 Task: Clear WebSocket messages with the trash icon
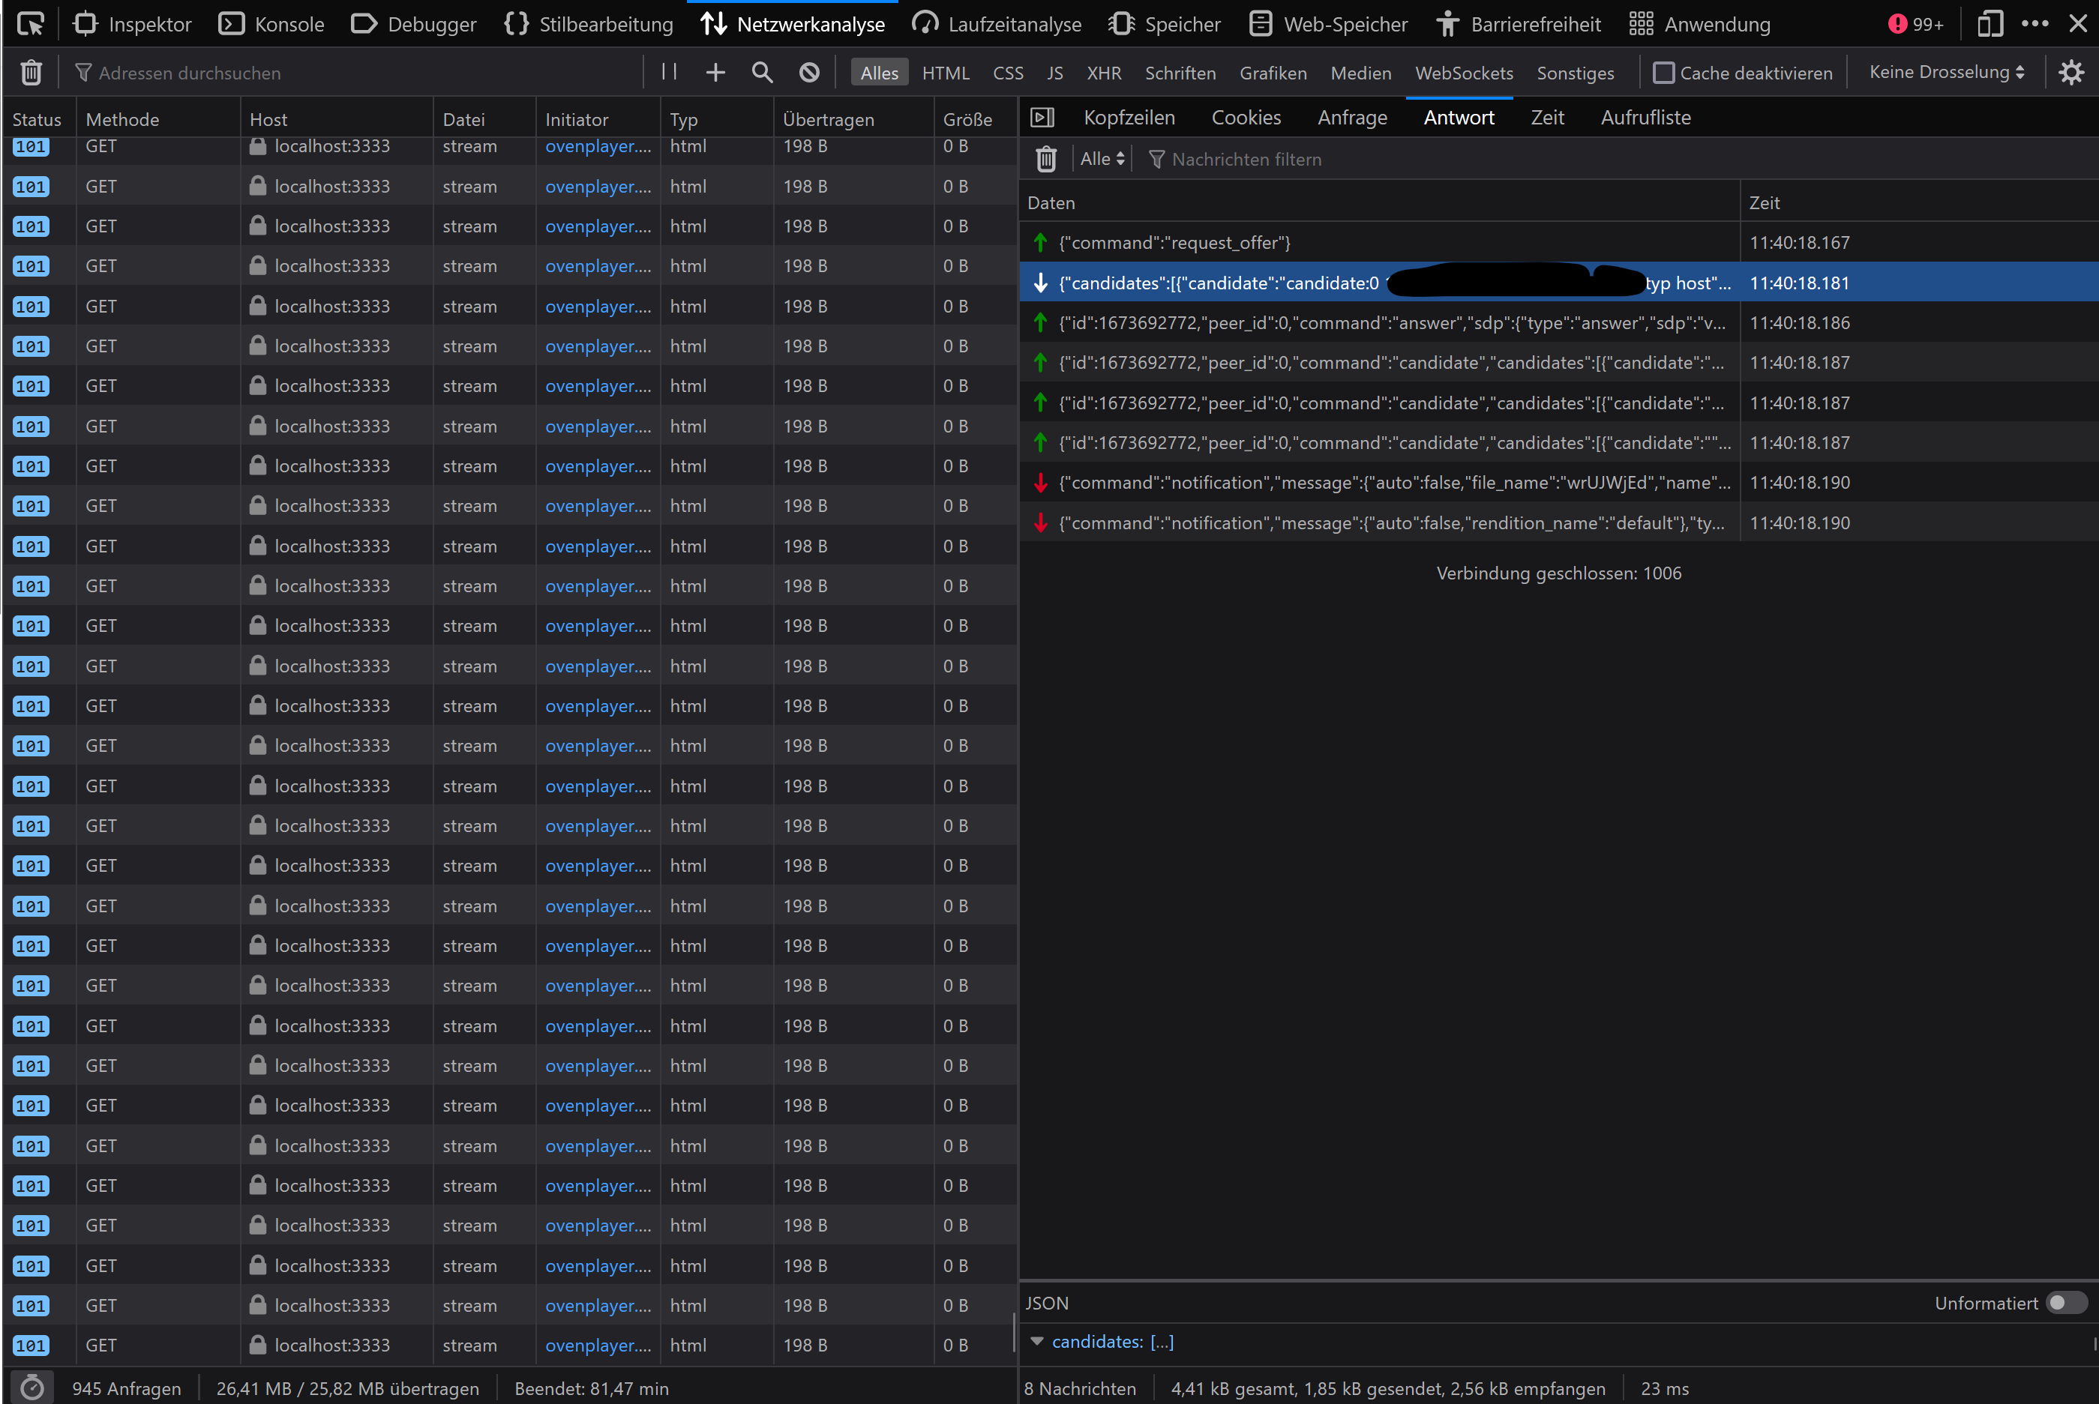click(1045, 158)
